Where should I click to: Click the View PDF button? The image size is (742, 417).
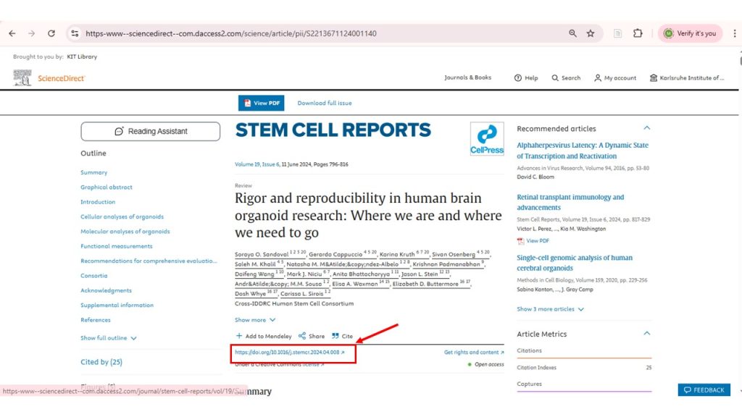point(261,103)
